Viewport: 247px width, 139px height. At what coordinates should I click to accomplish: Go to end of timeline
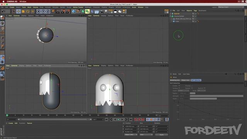click(x=131, y=120)
